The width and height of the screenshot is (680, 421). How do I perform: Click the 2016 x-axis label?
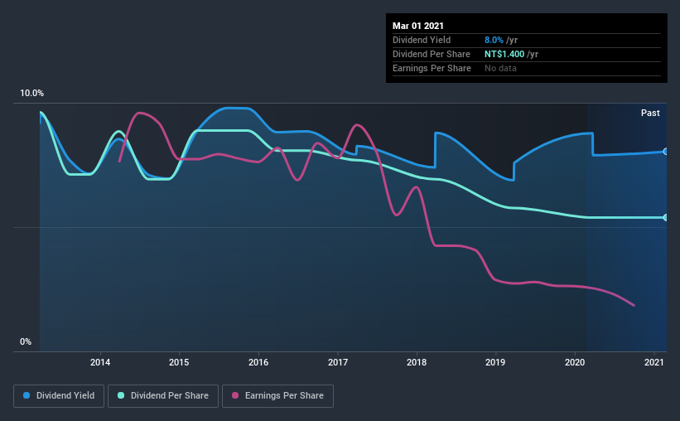tap(258, 362)
